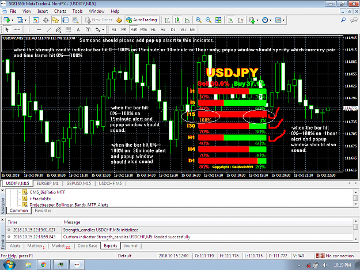Select the Text Label T icon
This screenshot has height=270, width=360.
click(x=88, y=29)
